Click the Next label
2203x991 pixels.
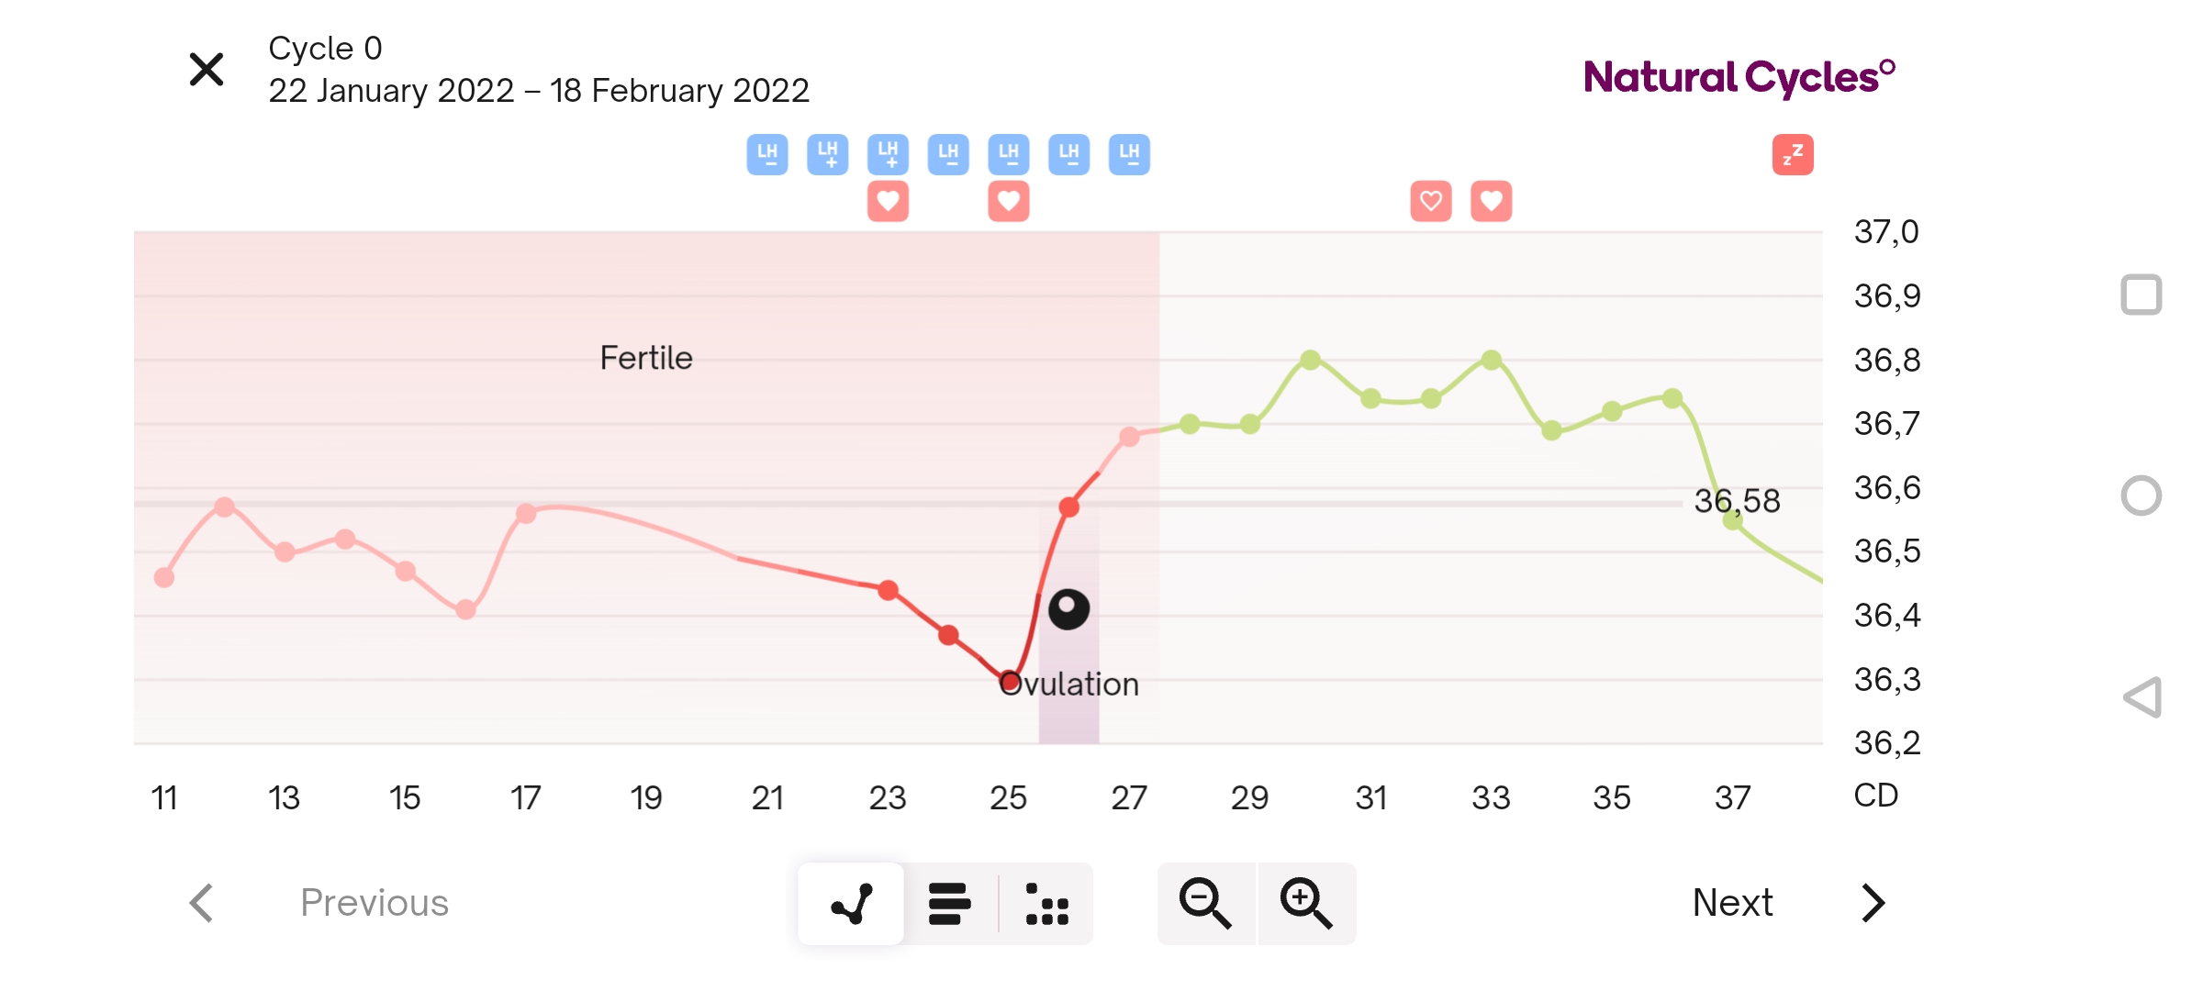1732,903
